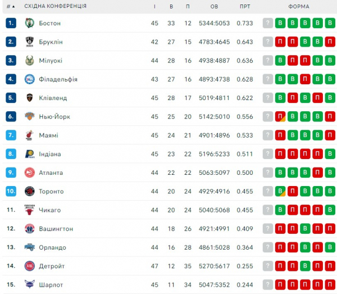Open the Індіана team link

point(50,154)
